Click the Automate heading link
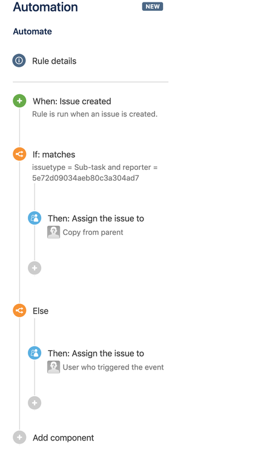Screen dimensions: 258x466 pyautogui.click(x=32, y=32)
